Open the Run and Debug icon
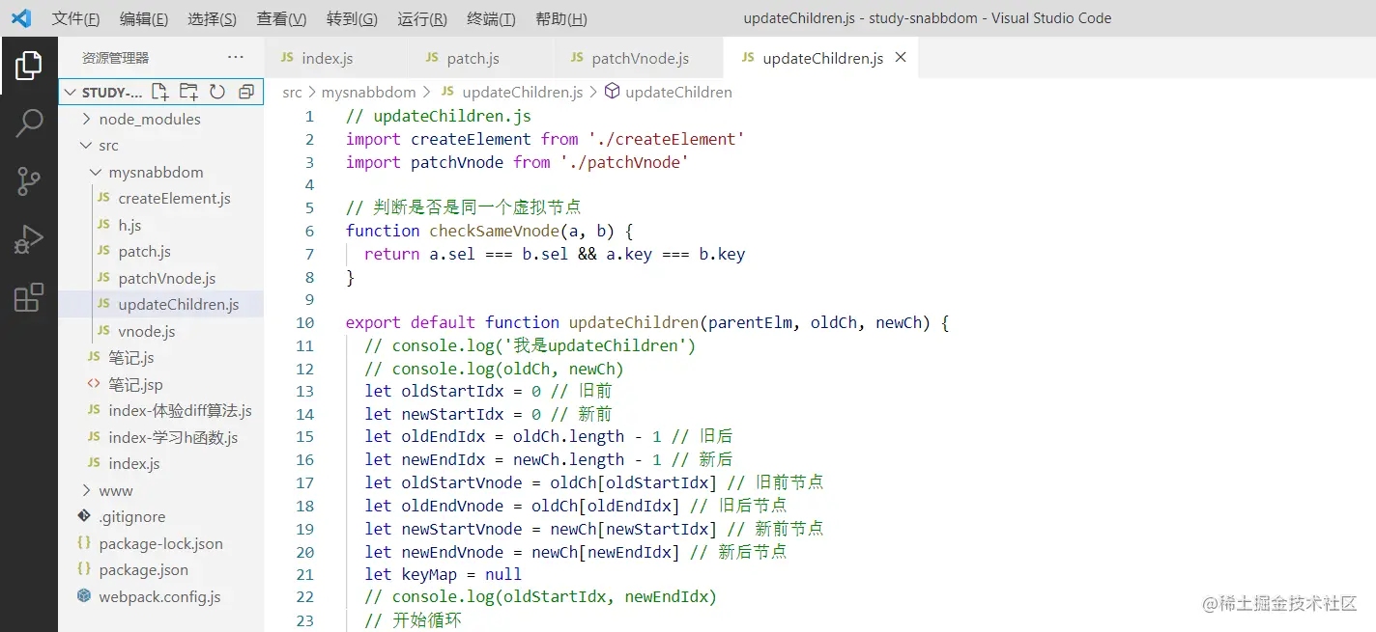This screenshot has width=1376, height=632. click(x=29, y=239)
